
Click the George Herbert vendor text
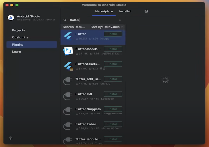112,114
